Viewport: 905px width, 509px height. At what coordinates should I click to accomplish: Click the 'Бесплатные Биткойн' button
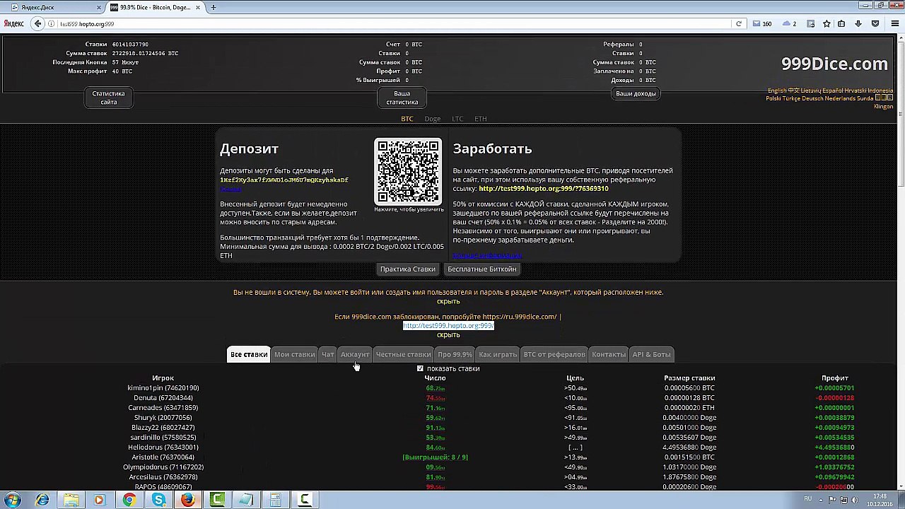tap(482, 269)
